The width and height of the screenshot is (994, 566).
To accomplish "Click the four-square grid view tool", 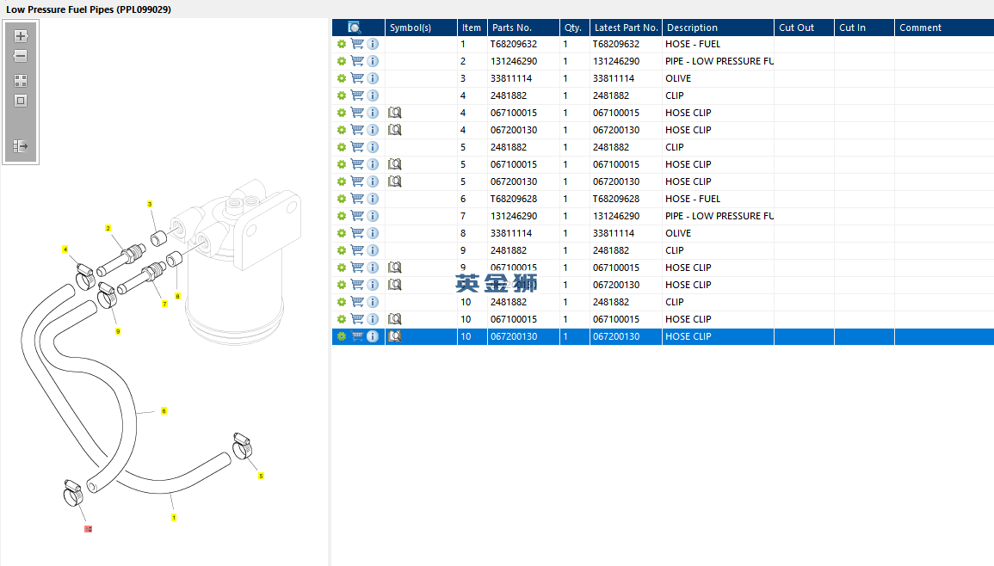I will (x=21, y=81).
